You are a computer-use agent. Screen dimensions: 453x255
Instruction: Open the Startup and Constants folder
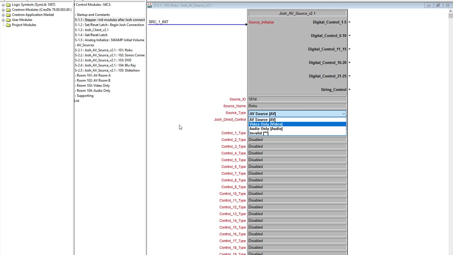[93, 15]
